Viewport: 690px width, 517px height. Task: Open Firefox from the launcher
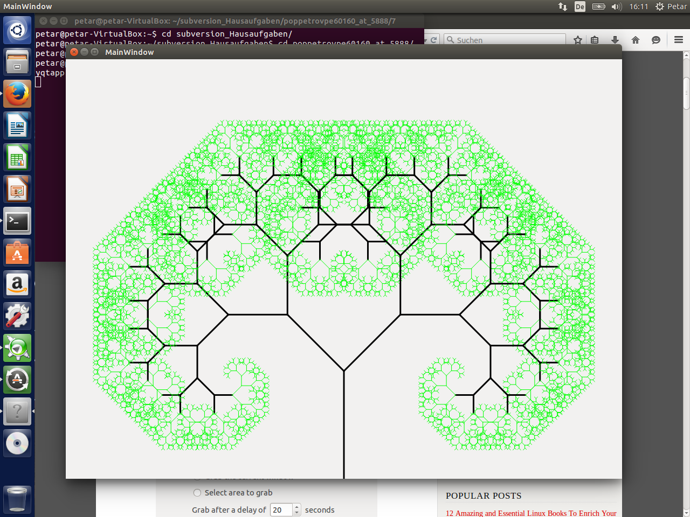tap(17, 94)
